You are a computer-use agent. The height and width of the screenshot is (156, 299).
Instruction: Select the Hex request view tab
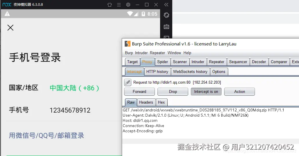161,102
